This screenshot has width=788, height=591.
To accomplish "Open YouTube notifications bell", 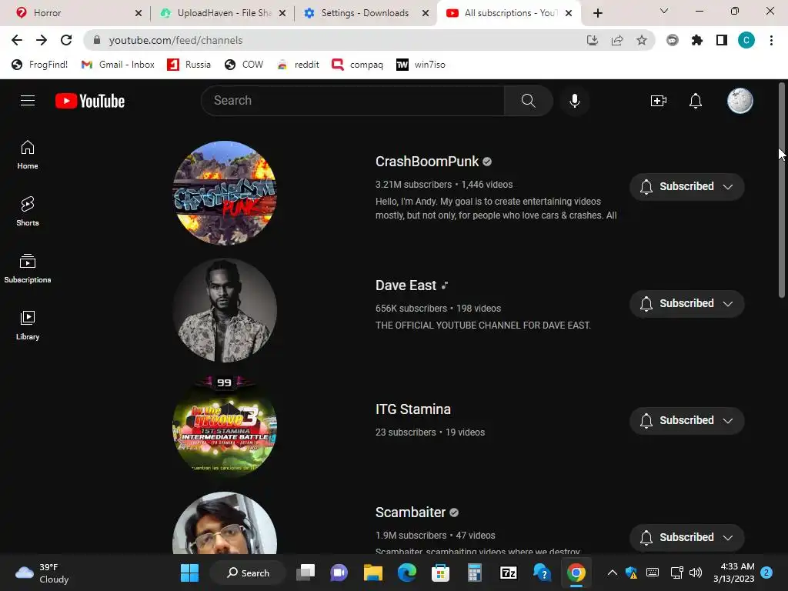I will [695, 101].
